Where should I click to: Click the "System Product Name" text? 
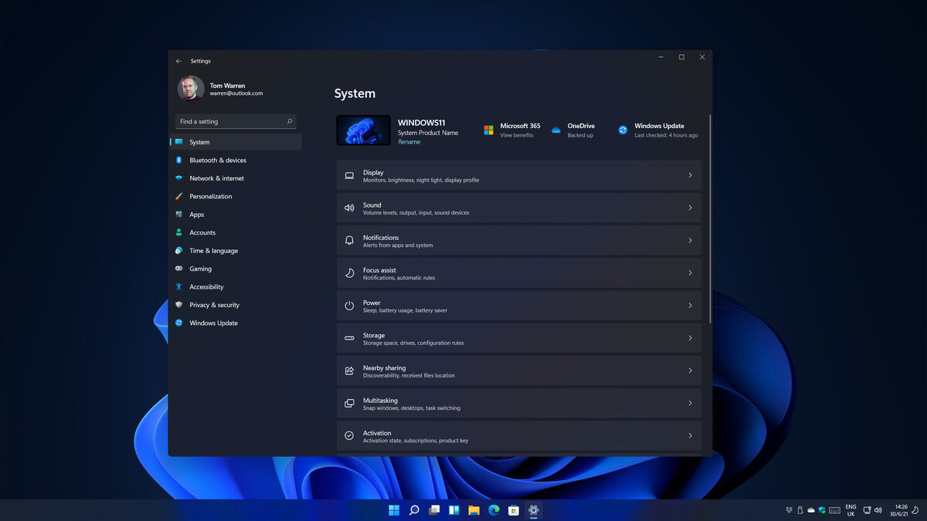428,133
